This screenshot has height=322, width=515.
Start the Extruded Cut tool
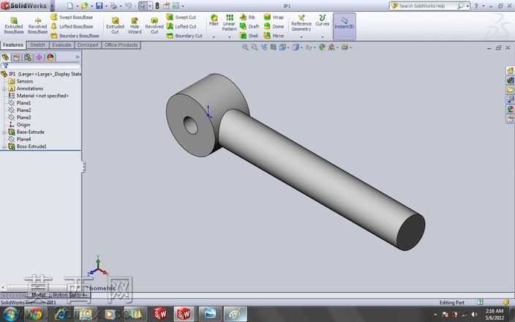coord(115,26)
